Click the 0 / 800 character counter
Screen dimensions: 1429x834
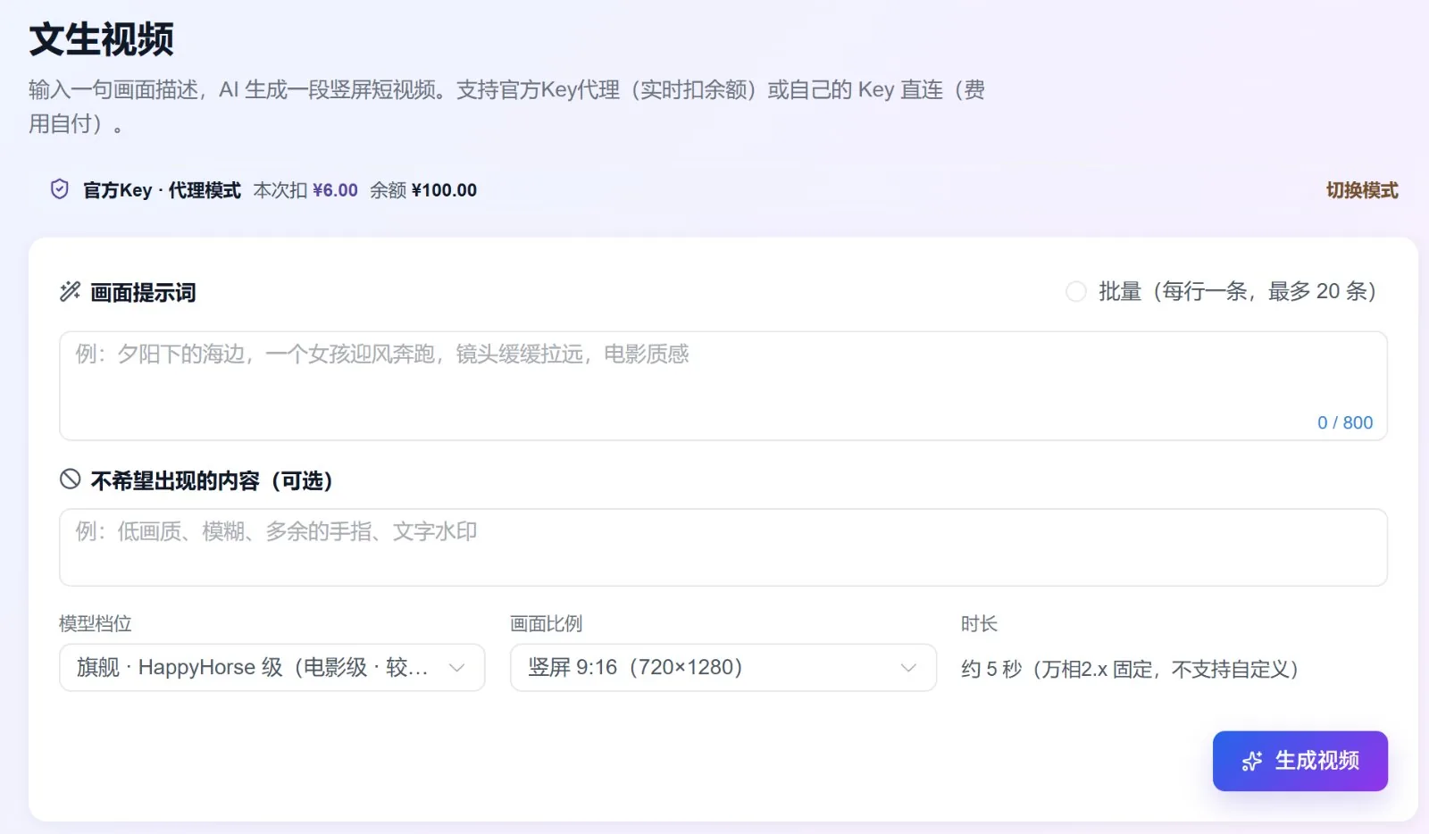click(x=1345, y=422)
